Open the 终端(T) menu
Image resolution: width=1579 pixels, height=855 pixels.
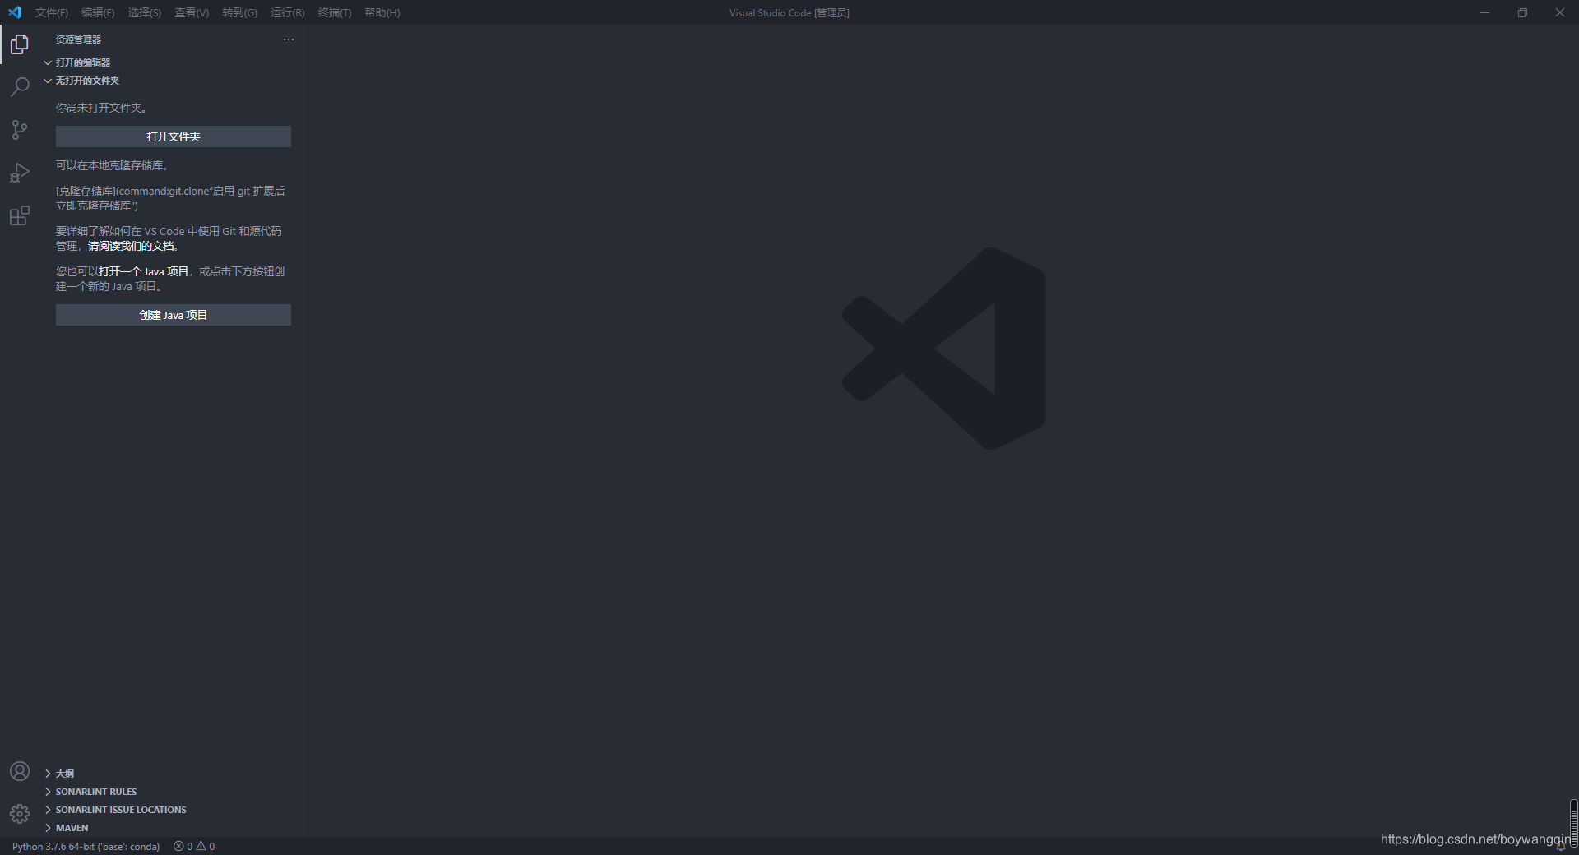click(335, 12)
